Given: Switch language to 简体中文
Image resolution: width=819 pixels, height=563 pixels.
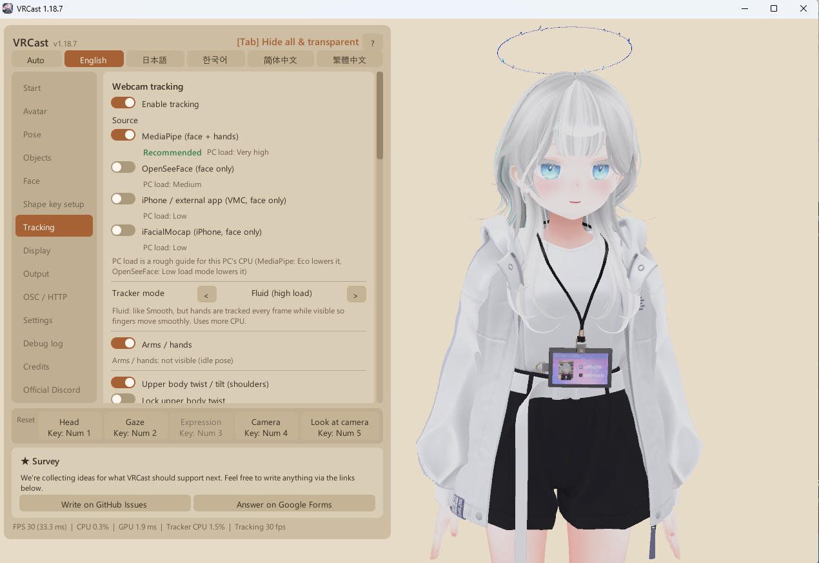Looking at the screenshot, I should tap(281, 59).
